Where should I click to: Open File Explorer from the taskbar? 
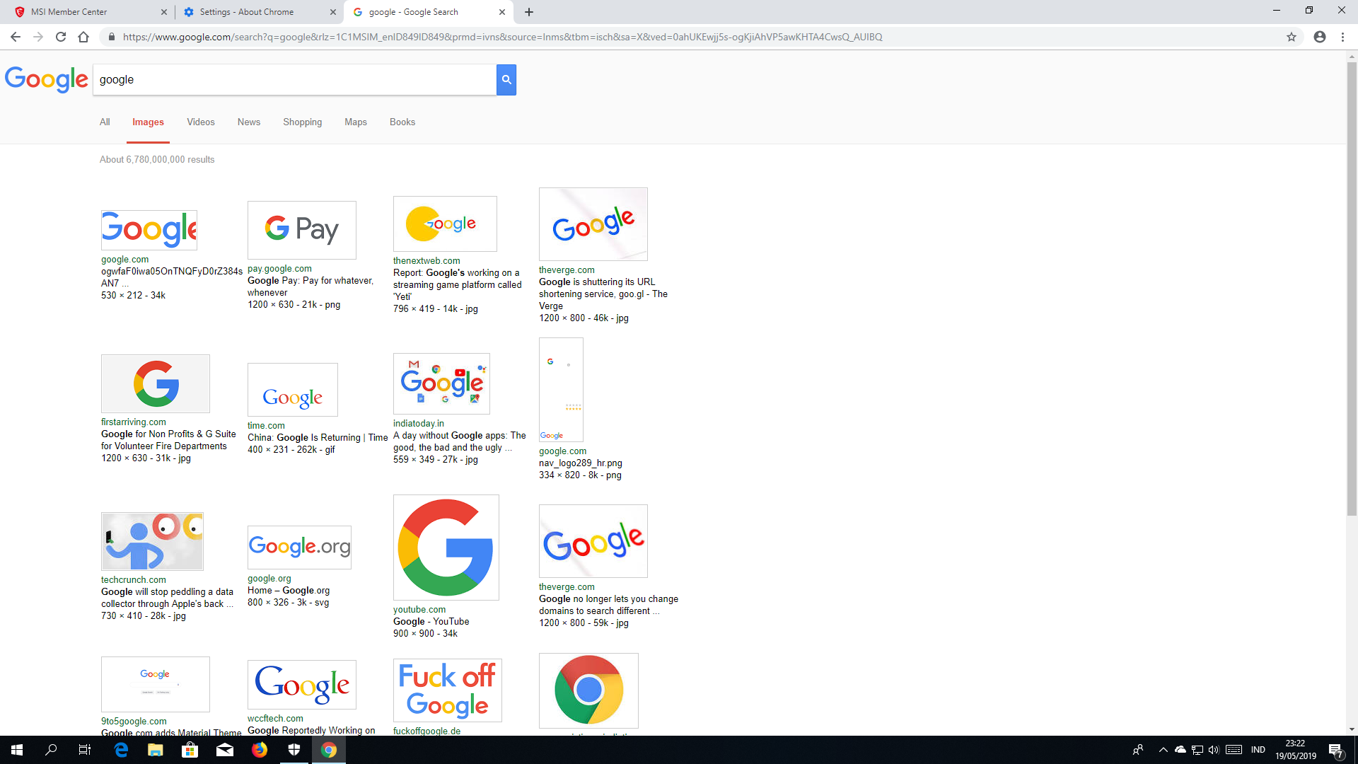[156, 750]
